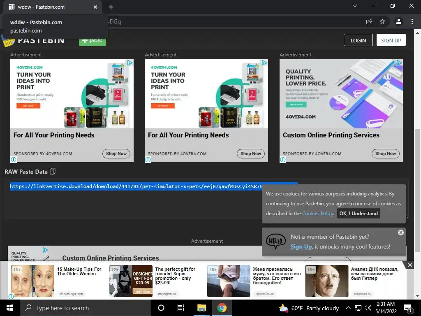421x316 pixels.
Task: Click the Sign Up link in member popup
Action: click(x=301, y=246)
